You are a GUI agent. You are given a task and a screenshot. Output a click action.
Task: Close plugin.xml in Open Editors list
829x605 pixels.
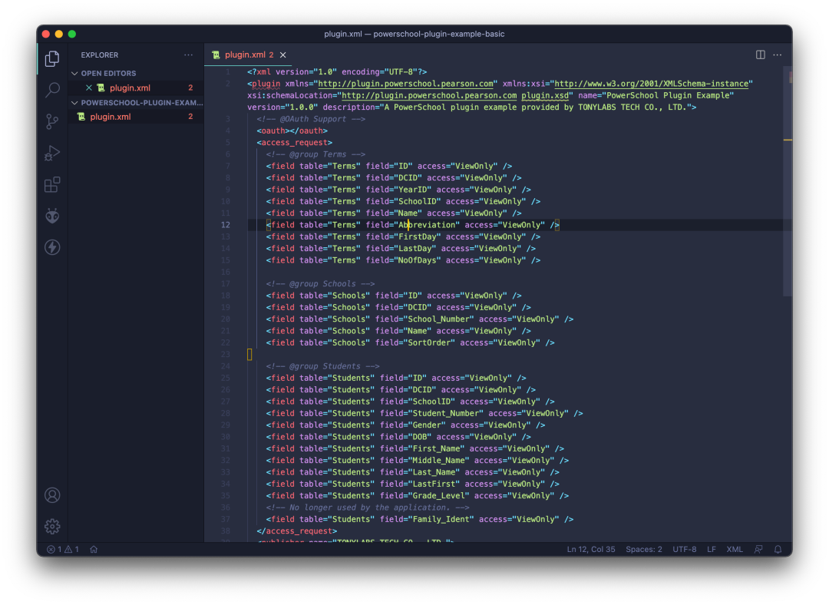pyautogui.click(x=89, y=88)
